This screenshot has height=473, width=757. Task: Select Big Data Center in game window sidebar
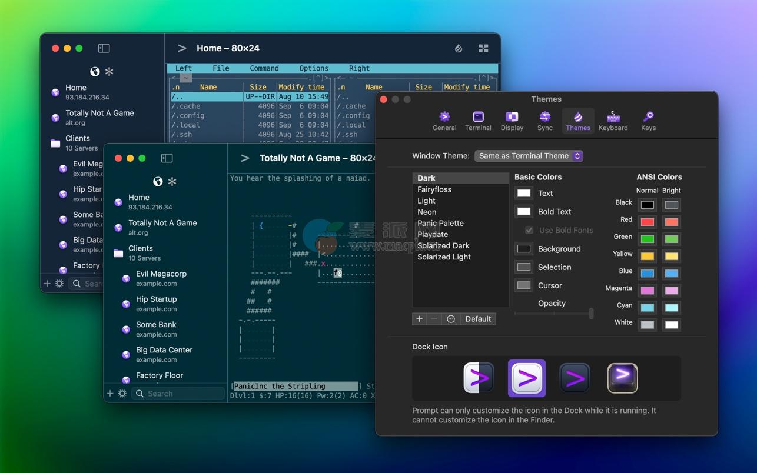(x=166, y=354)
